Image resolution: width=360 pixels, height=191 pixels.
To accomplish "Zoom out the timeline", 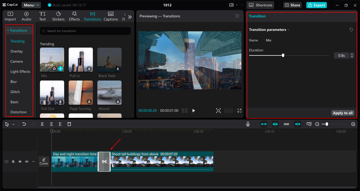I will tap(317, 124).
